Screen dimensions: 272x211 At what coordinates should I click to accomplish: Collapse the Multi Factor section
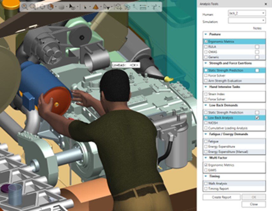click(x=206, y=158)
